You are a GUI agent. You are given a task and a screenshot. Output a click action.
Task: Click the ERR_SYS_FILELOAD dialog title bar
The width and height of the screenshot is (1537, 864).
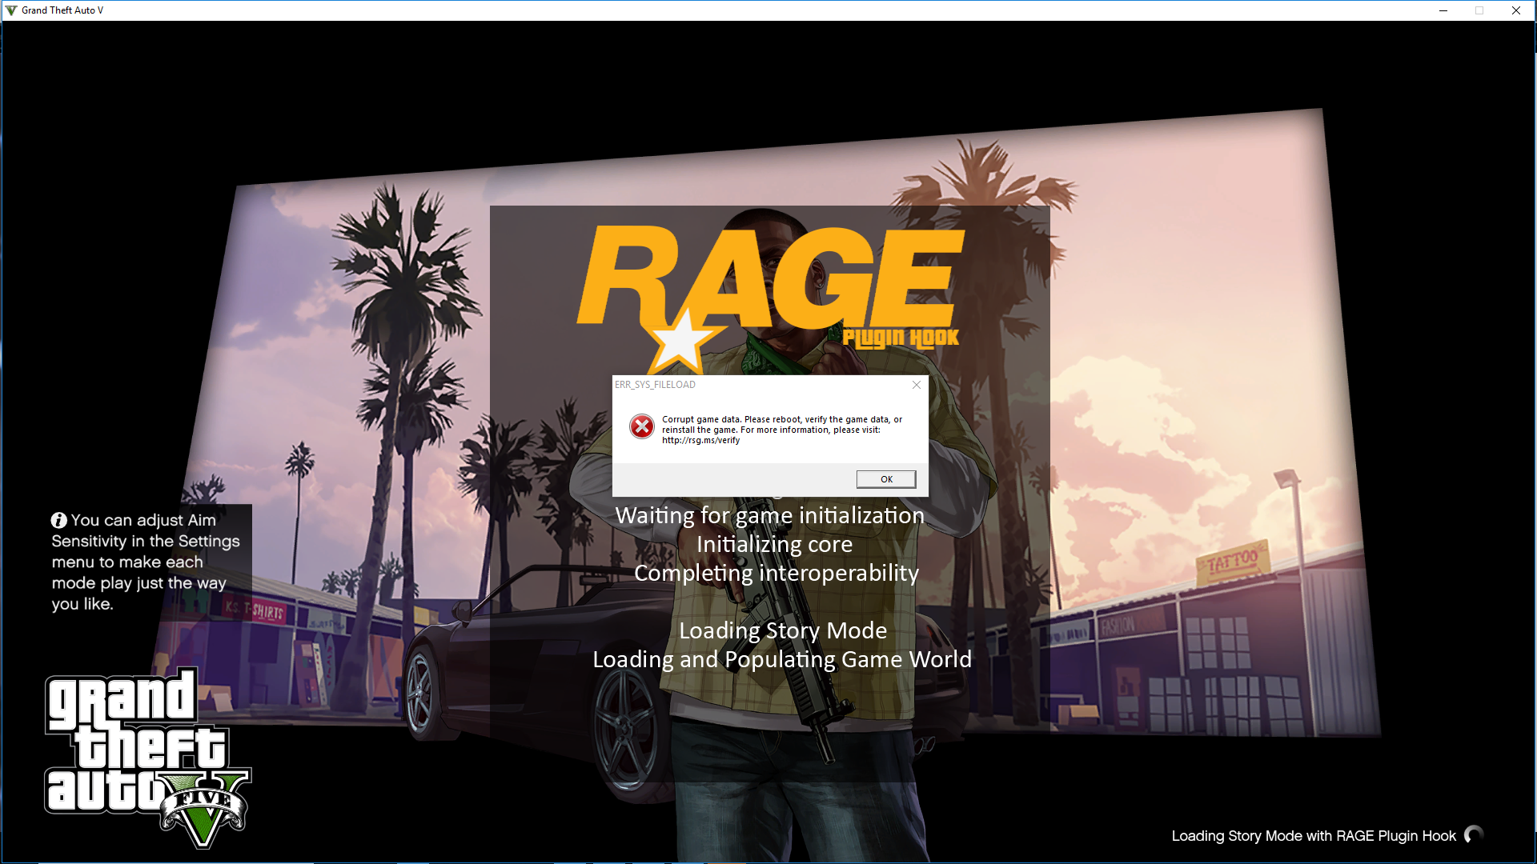(760, 385)
